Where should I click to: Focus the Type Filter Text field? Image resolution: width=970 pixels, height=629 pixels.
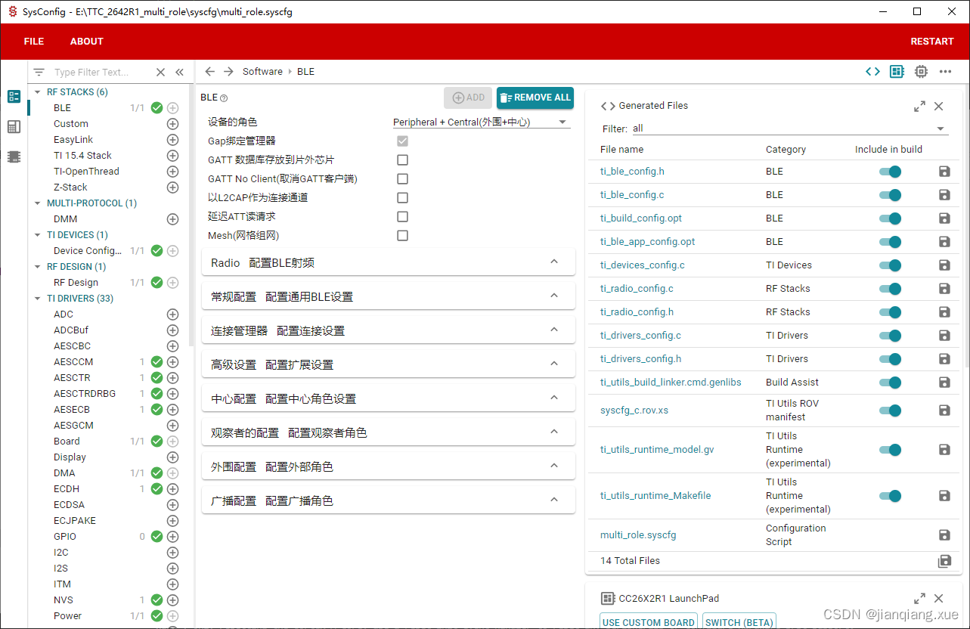tap(100, 73)
